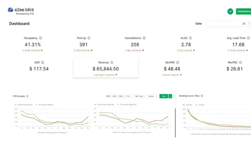Download OTB Synopsis data

point(170,96)
